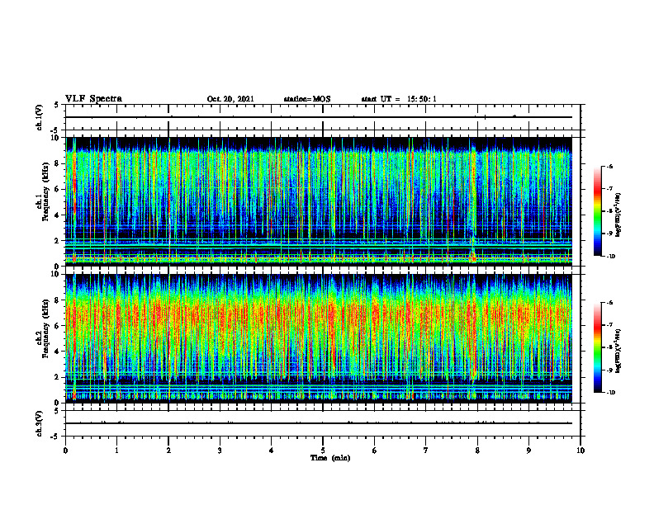Click the "-10" tick on ch.2 colorbar

tap(610, 392)
